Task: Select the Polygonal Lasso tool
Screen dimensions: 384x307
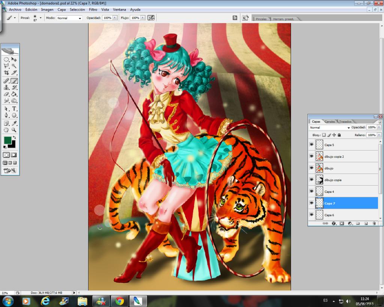Action: (x=6, y=66)
